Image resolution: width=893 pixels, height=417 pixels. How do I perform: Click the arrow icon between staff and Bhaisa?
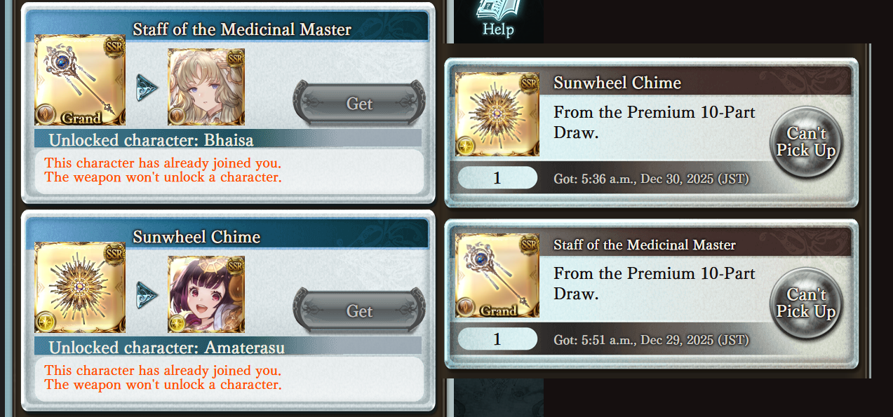click(147, 88)
